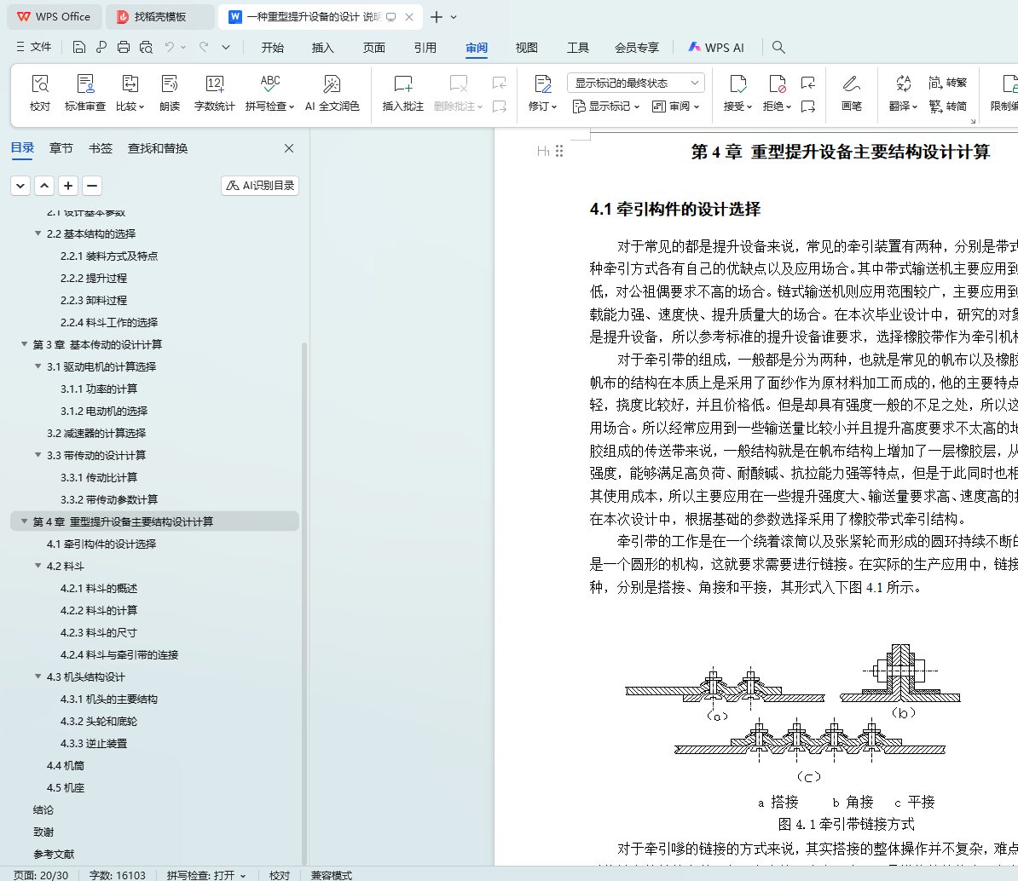Viewport: 1018px width, 881px height.
Task: Run 拼写检查 spell check icon
Action: pyautogui.click(x=270, y=93)
